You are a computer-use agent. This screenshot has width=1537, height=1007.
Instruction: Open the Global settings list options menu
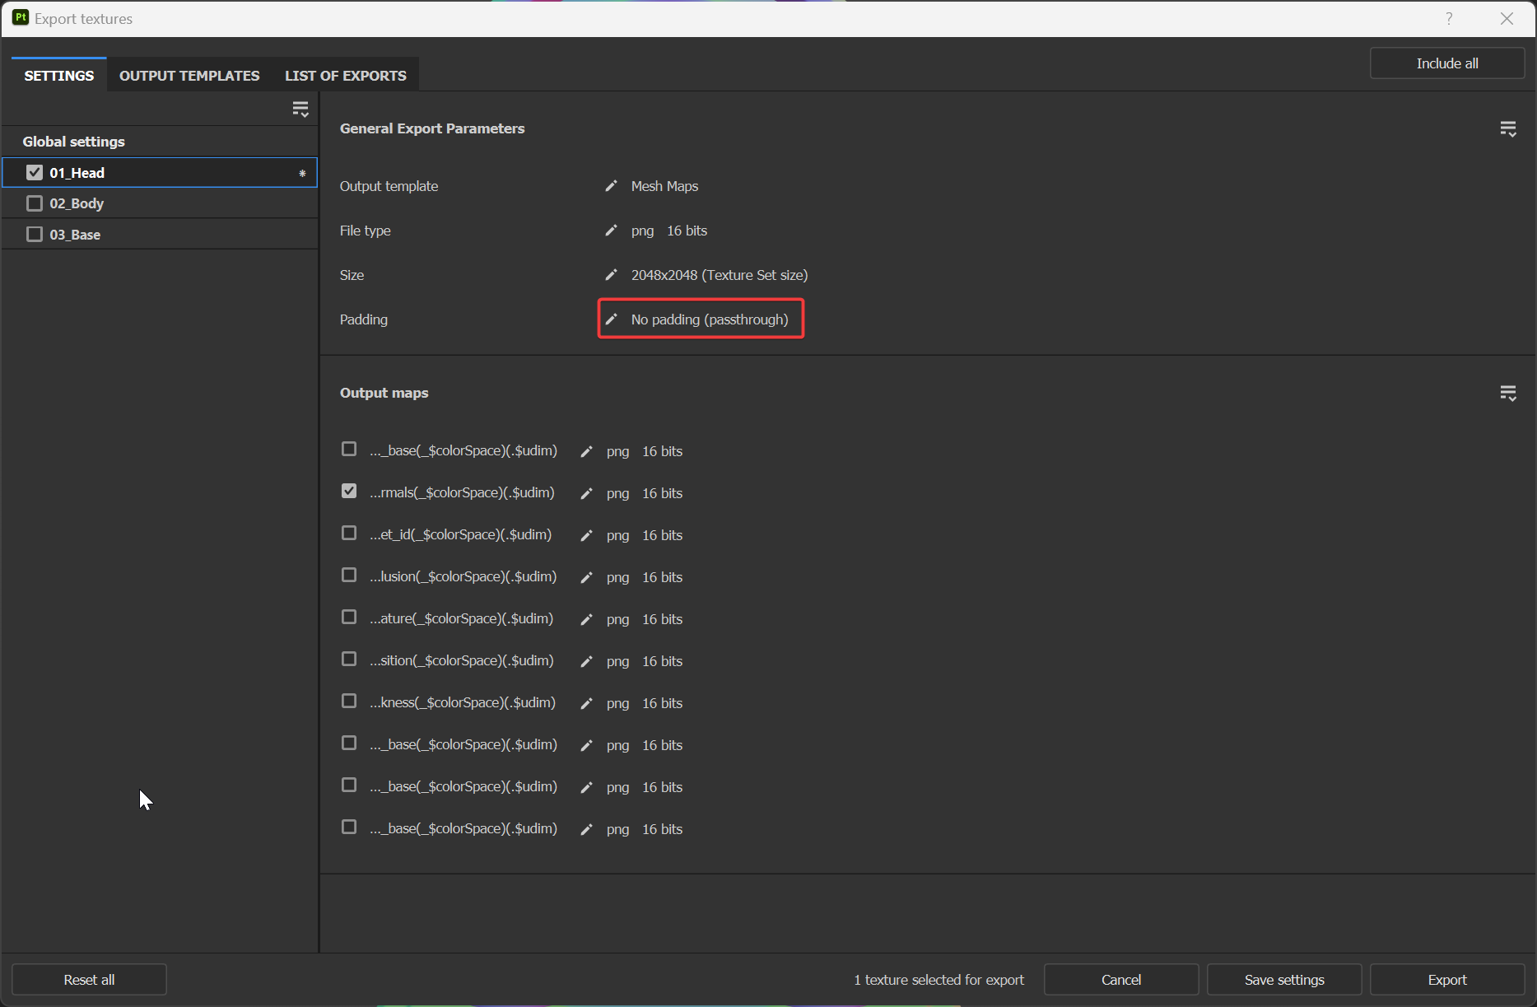point(300,108)
